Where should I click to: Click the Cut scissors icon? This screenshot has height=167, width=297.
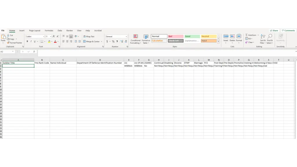click(8, 35)
